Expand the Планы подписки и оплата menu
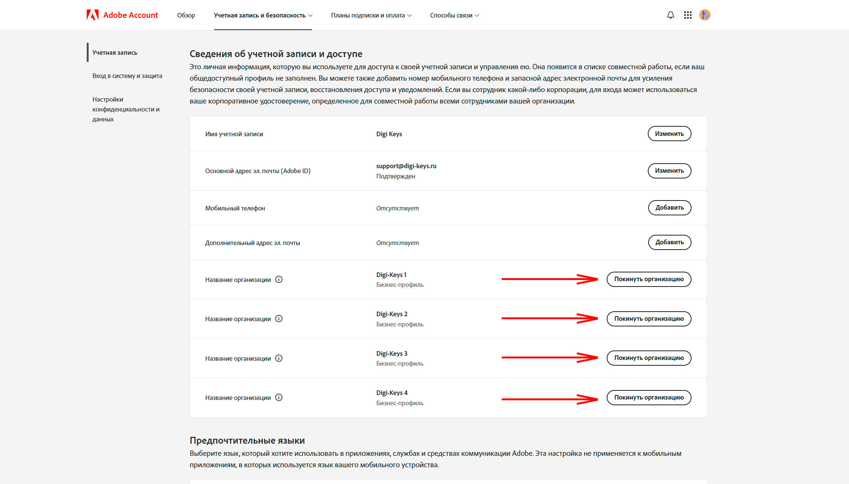849x484 pixels. coord(371,15)
